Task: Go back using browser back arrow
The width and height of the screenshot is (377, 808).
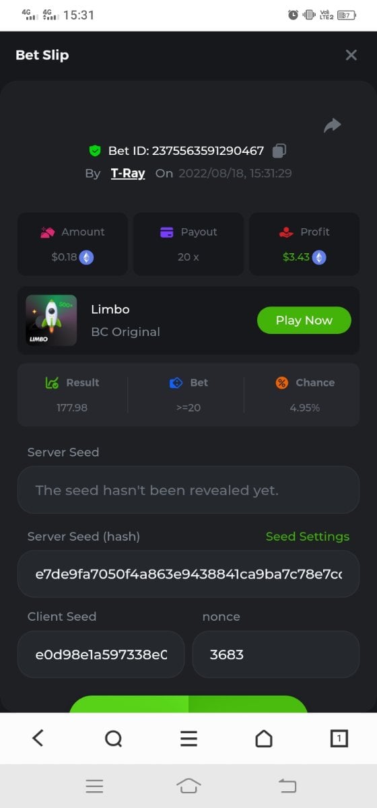Action: tap(38, 739)
